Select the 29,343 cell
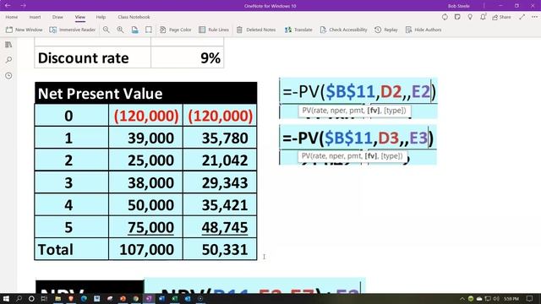The width and height of the screenshot is (541, 304). [220, 182]
